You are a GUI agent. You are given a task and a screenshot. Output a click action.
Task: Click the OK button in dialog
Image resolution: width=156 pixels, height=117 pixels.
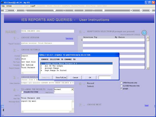[x=90, y=78]
